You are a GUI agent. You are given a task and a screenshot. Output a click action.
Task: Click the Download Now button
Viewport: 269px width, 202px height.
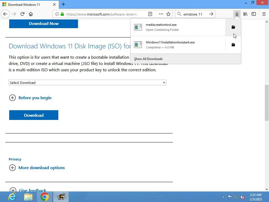coord(44,23)
